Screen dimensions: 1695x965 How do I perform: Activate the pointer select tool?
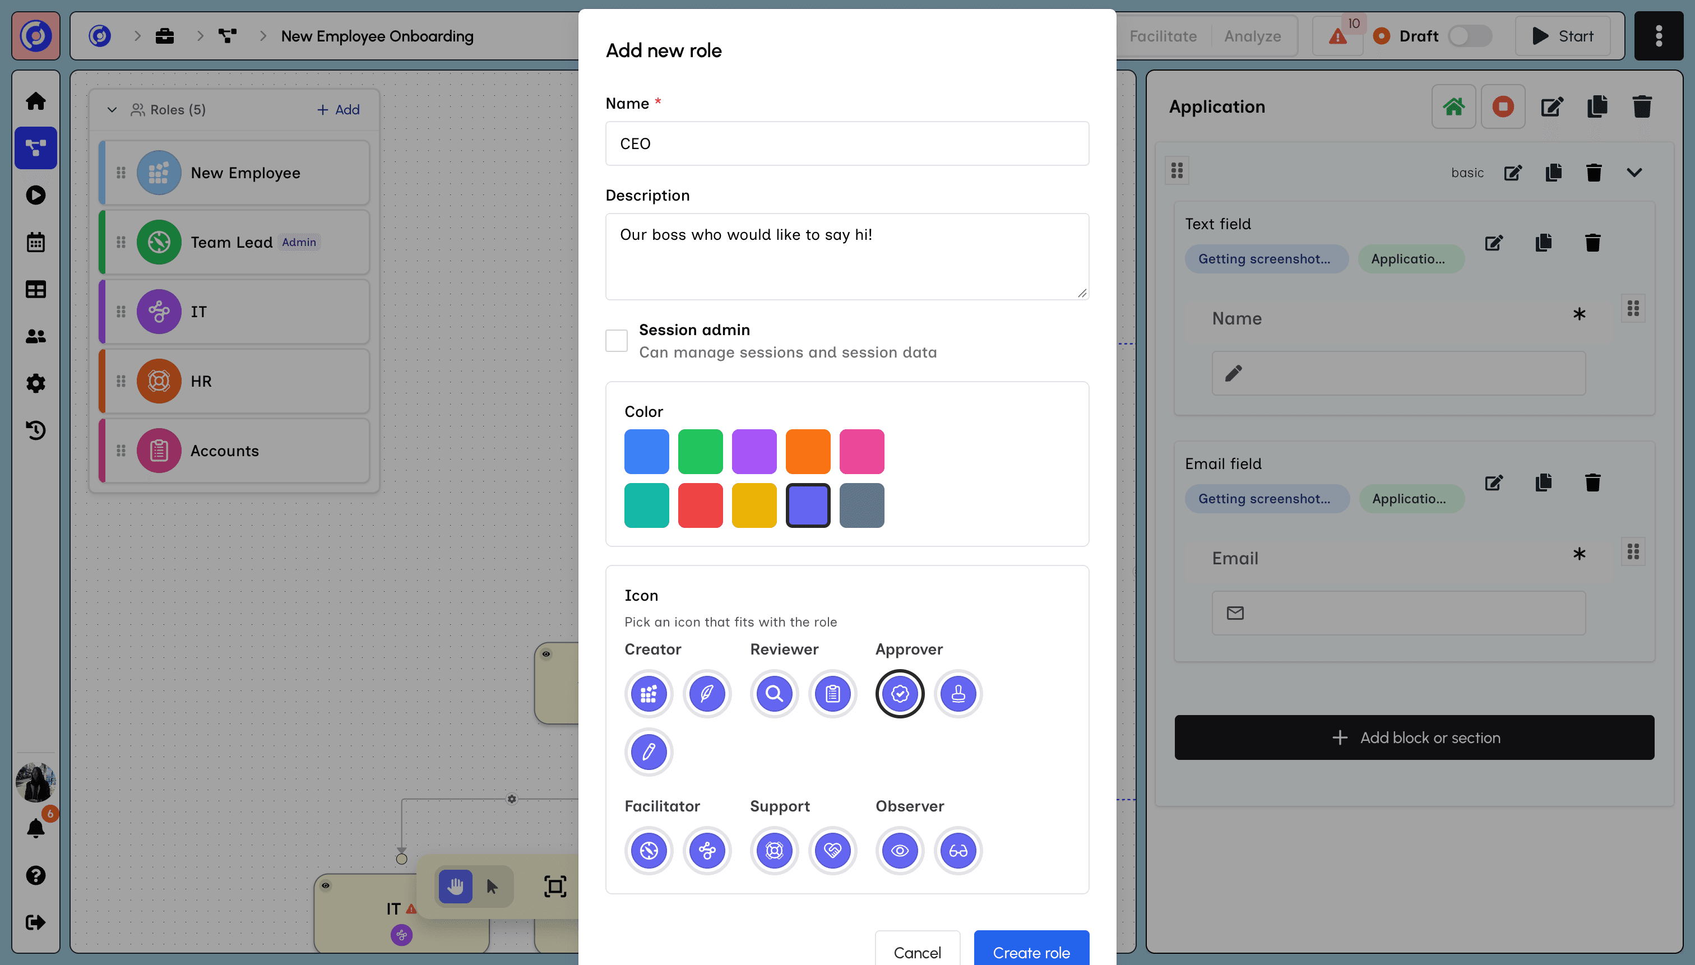tap(492, 886)
